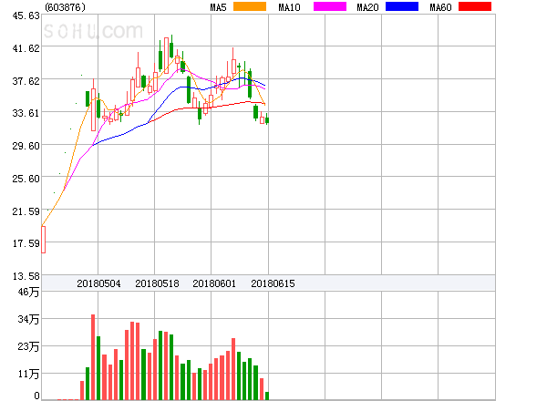Click the MA60 legend label
The height and width of the screenshot is (401, 547).
(x=440, y=7)
